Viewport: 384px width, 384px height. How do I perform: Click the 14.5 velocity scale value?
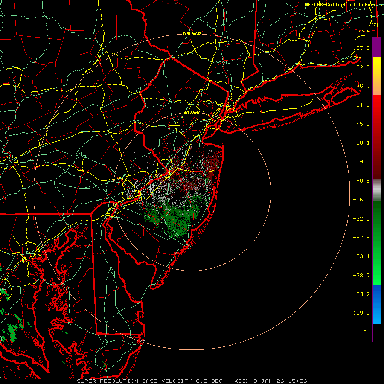(363, 162)
